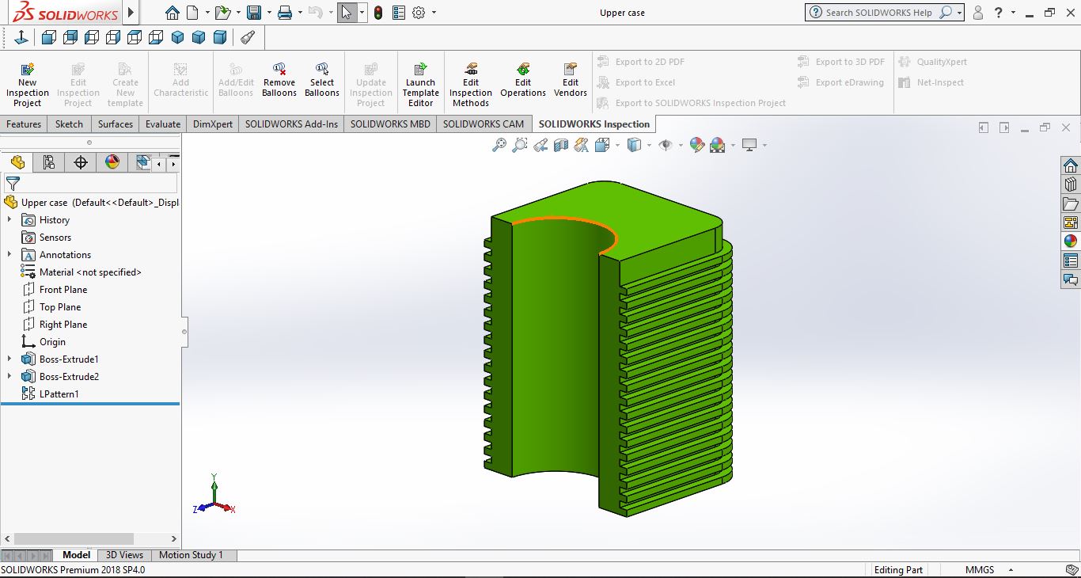This screenshot has height=578, width=1081.
Task: Open the Options gear dropdown arrow
Action: pyautogui.click(x=434, y=13)
